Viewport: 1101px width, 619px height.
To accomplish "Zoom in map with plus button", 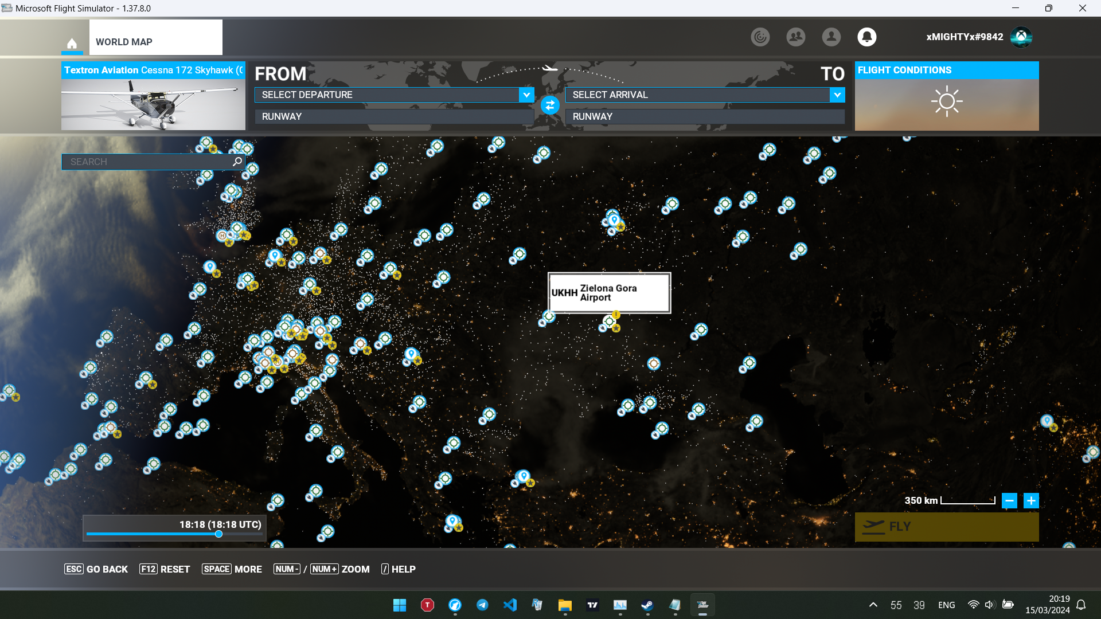I will [1031, 501].
